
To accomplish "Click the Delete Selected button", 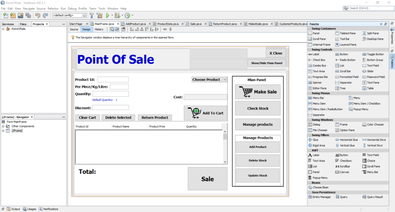I will click(118, 117).
